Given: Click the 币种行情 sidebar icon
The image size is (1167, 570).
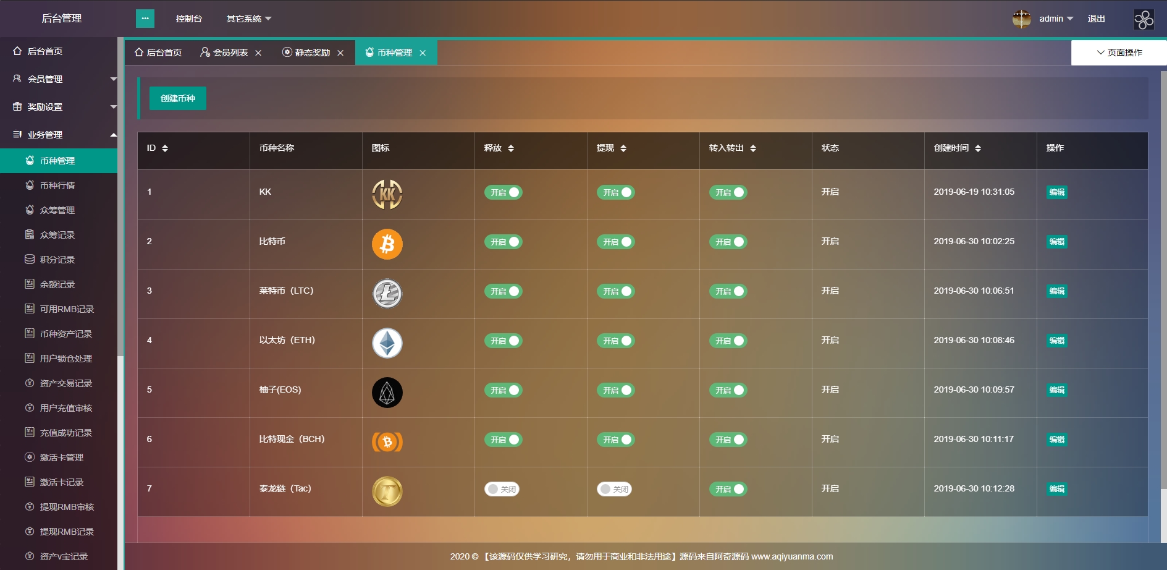Looking at the screenshot, I should [x=30, y=185].
